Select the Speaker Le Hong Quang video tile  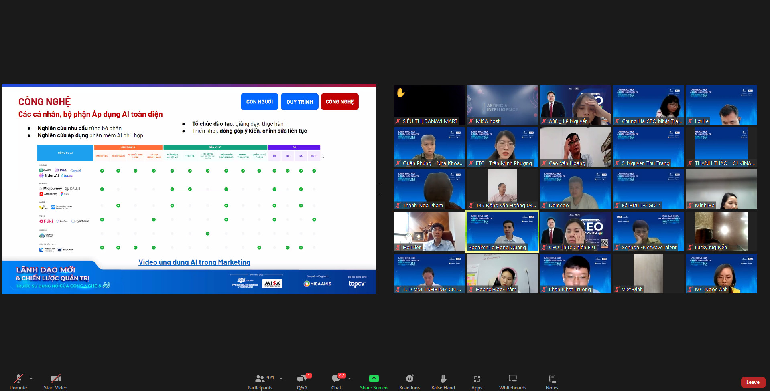(x=502, y=232)
